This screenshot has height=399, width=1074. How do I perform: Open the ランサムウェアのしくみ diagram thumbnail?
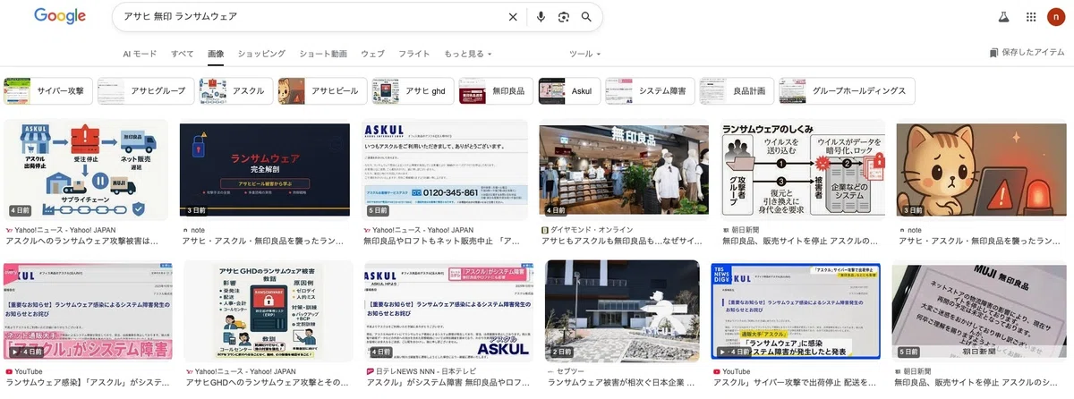(x=803, y=170)
